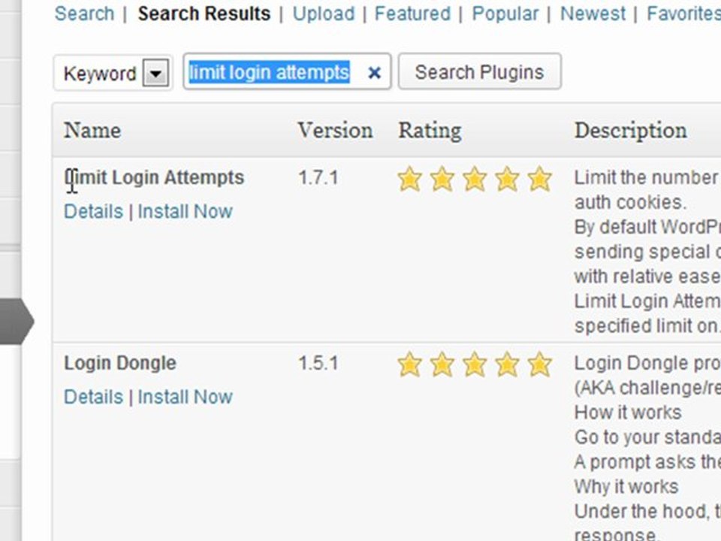Clear search text with the X icon
721x541 pixels.
[x=374, y=72]
